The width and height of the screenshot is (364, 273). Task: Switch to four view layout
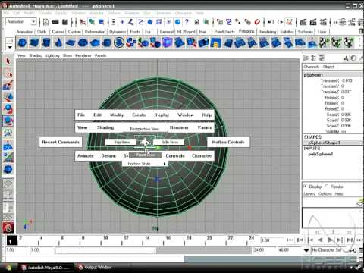tap(8, 196)
